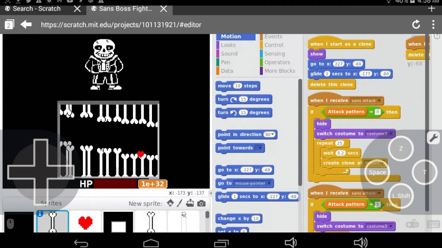Select the second bone sprite thumbnail

[x=151, y=222]
